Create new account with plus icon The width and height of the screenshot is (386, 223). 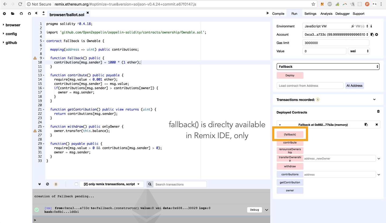(377, 35)
